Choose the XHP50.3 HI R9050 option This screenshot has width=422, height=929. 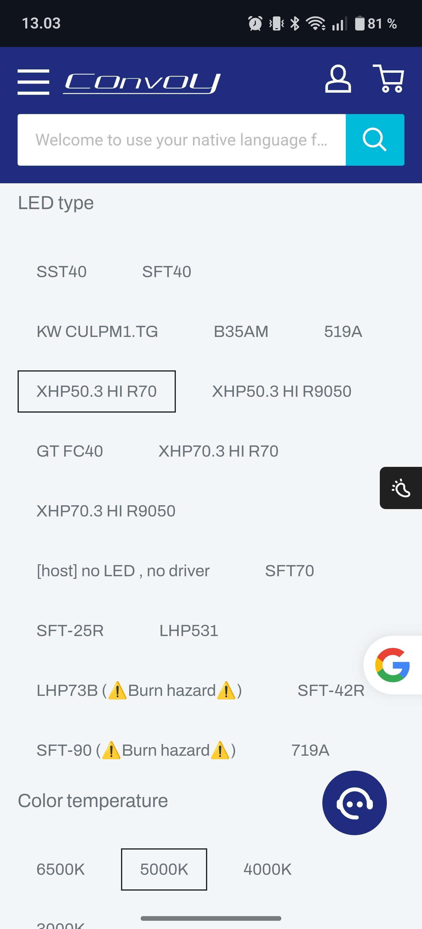(x=281, y=391)
